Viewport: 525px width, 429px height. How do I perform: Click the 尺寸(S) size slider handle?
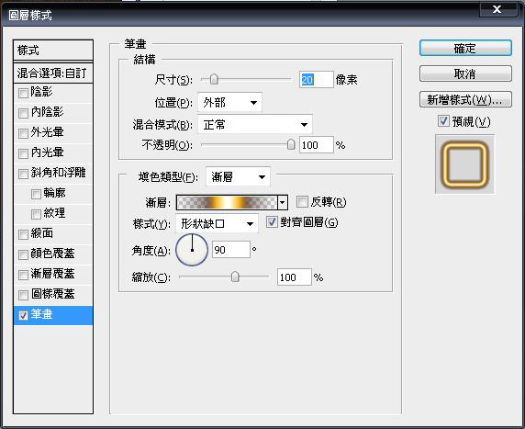point(214,80)
